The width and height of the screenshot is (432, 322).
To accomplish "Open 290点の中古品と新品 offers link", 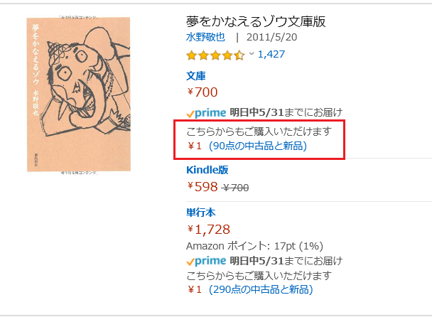I will coord(261,289).
